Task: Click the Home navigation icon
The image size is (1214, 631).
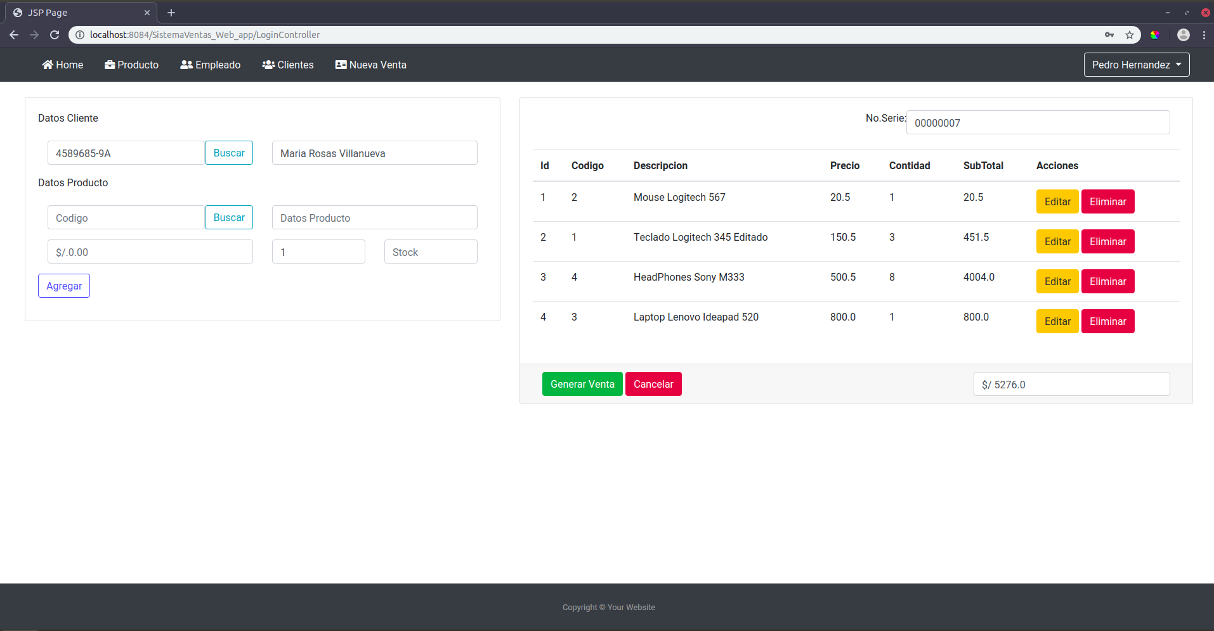Action: coord(46,64)
